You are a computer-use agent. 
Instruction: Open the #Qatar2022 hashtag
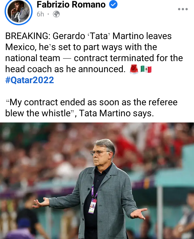coord(30,80)
